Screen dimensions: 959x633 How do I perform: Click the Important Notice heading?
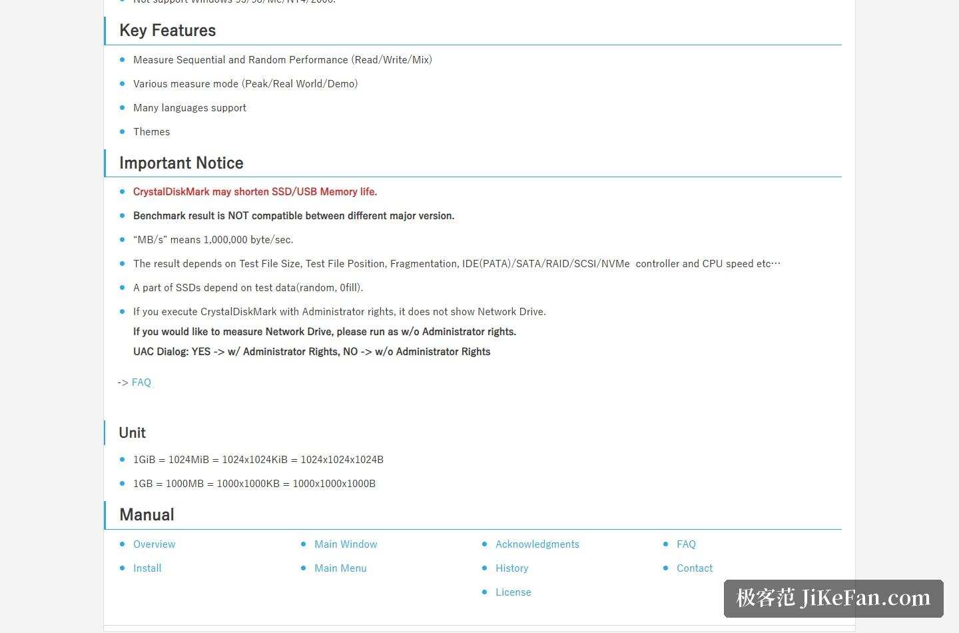pos(181,163)
